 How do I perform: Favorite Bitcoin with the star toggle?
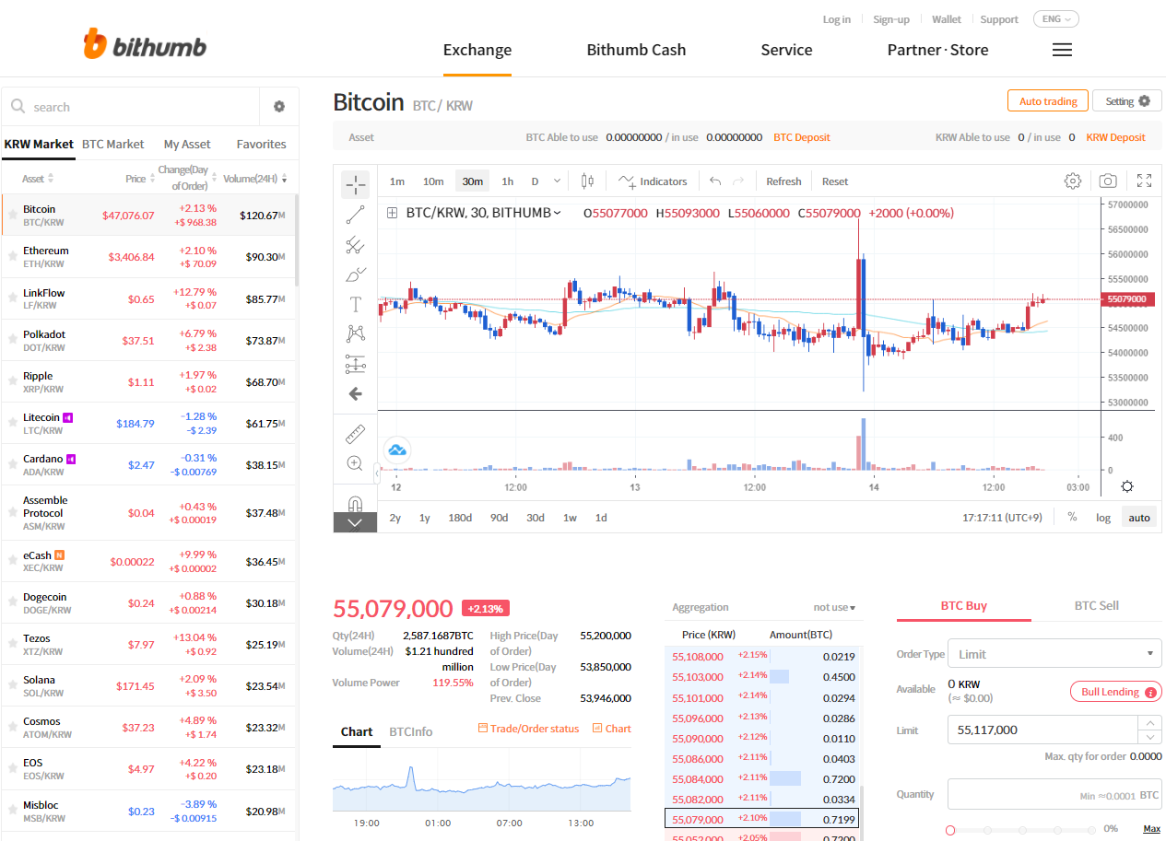12,216
